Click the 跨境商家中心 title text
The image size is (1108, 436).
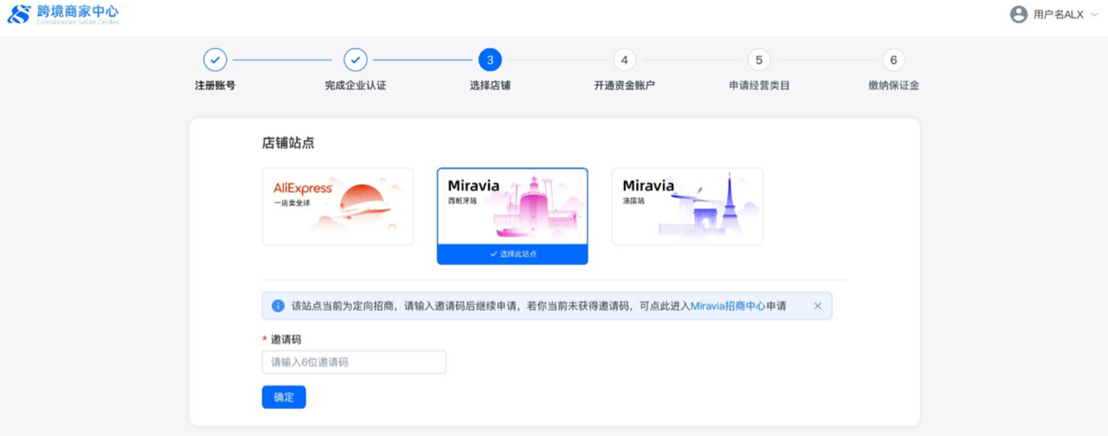pos(78,11)
